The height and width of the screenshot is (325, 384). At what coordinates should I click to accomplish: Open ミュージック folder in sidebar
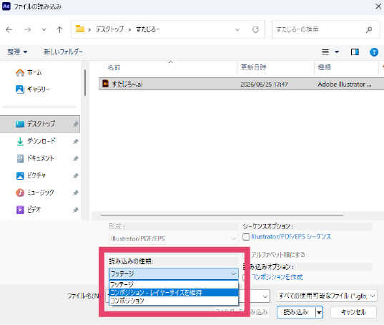pyautogui.click(x=40, y=193)
